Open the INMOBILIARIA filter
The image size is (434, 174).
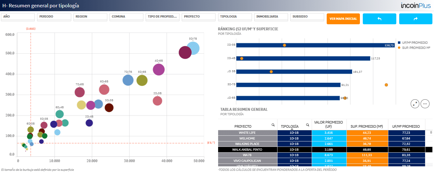click(271, 17)
